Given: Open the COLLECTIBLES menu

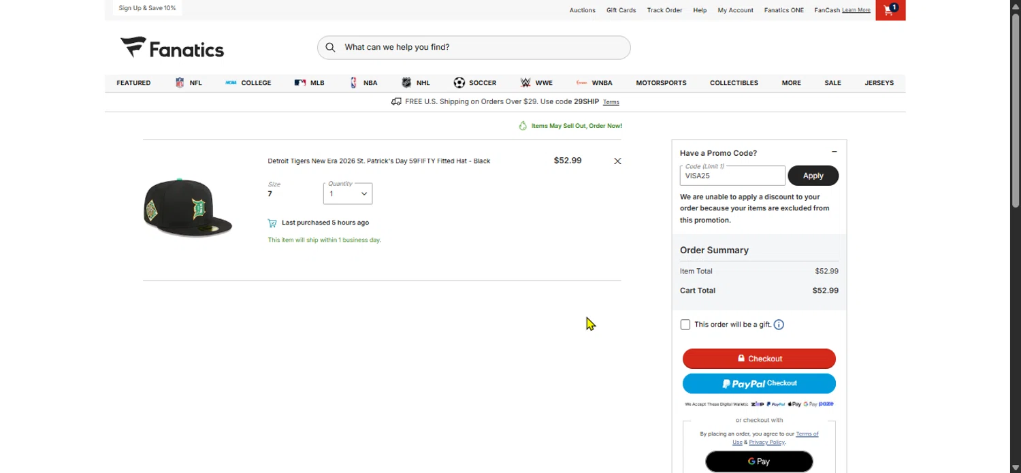Looking at the screenshot, I should pos(734,83).
